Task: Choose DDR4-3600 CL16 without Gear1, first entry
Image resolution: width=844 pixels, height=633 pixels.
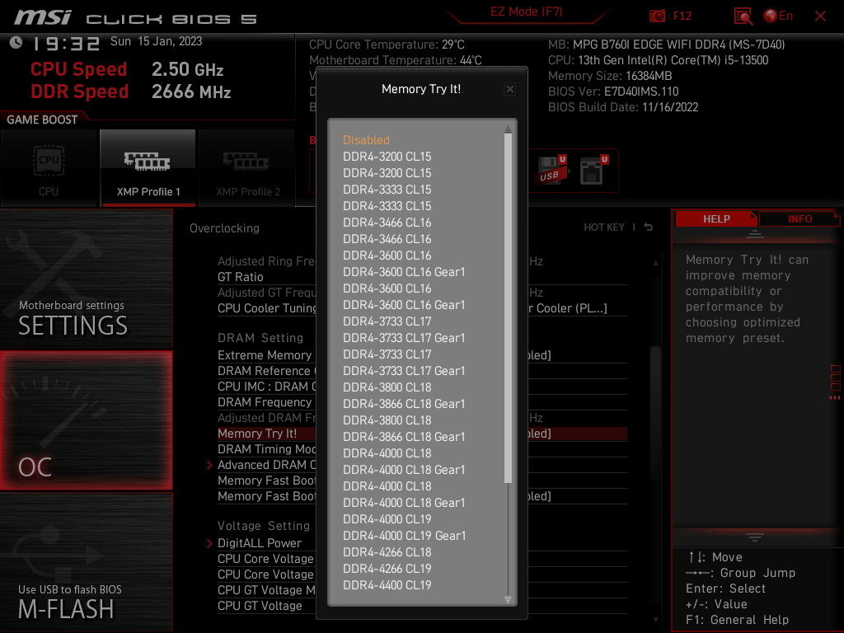Action: [387, 256]
